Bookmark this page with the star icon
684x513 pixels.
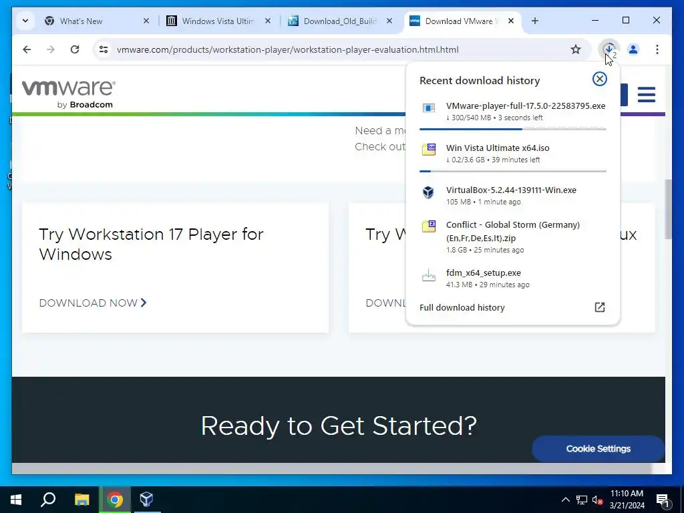pyautogui.click(x=576, y=49)
